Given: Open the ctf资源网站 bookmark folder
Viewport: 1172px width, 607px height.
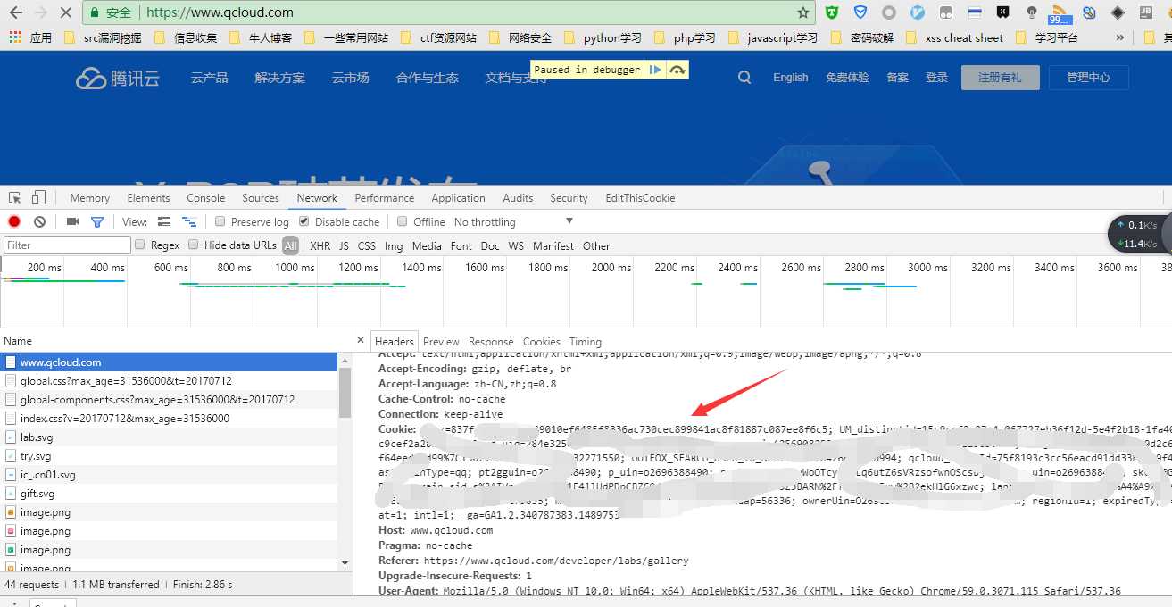Looking at the screenshot, I should pyautogui.click(x=438, y=38).
